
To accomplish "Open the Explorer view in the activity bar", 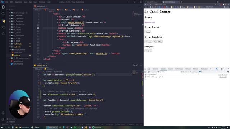I will coord(3,7).
